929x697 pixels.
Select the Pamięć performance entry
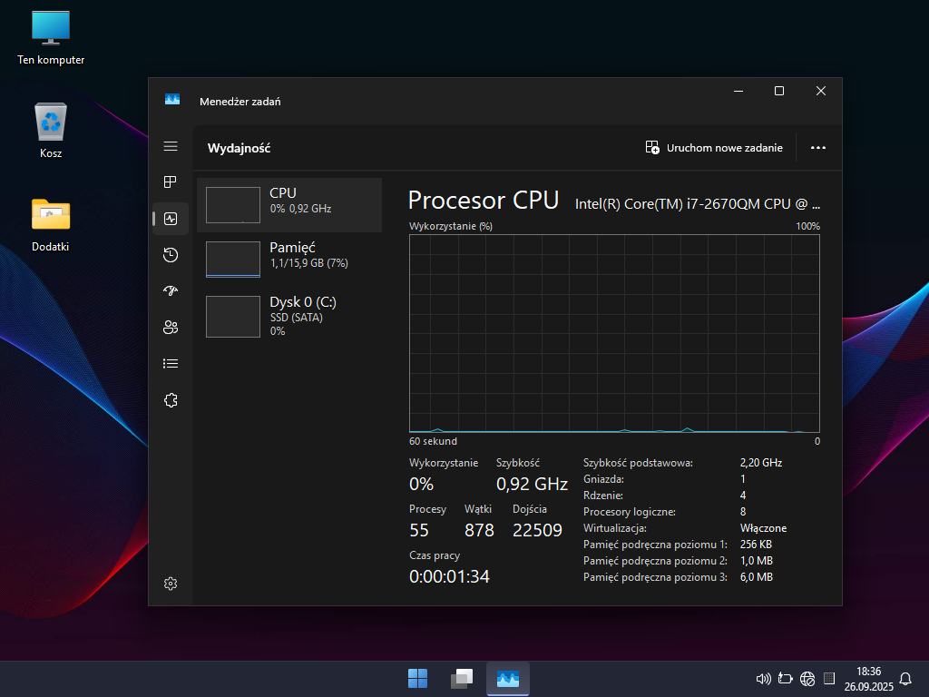[289, 259]
